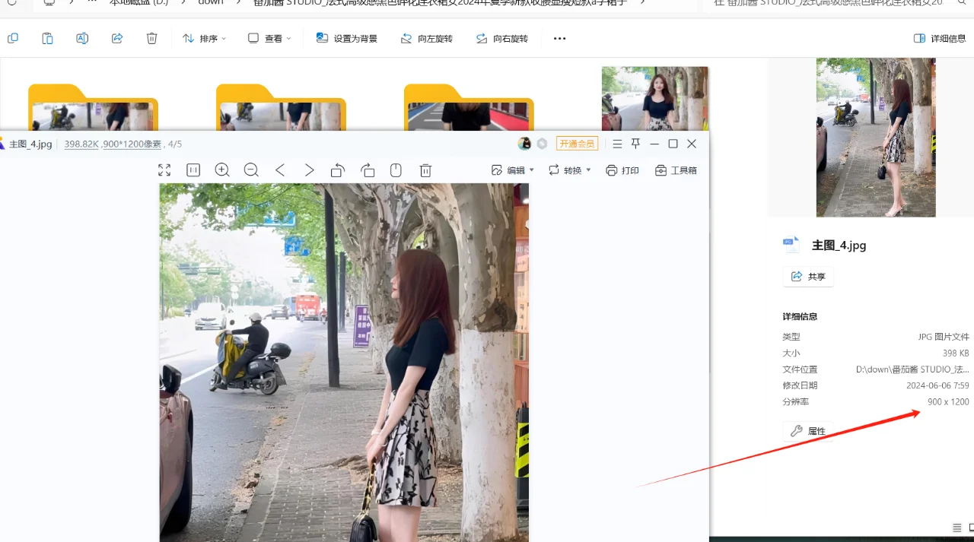Open 属性 properties for 主图_4.jpg
The height and width of the screenshot is (542, 974).
point(808,430)
